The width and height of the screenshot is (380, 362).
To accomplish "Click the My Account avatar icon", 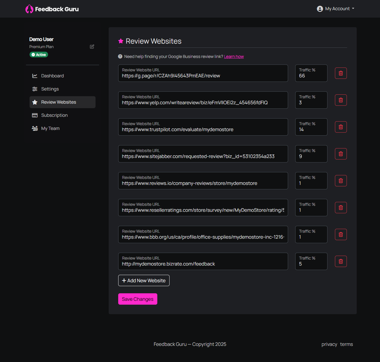I will point(320,9).
